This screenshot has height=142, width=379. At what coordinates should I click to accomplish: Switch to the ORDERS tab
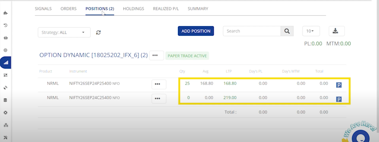(x=68, y=9)
